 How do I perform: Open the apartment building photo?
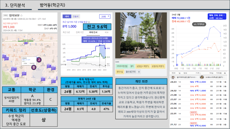click(141, 35)
